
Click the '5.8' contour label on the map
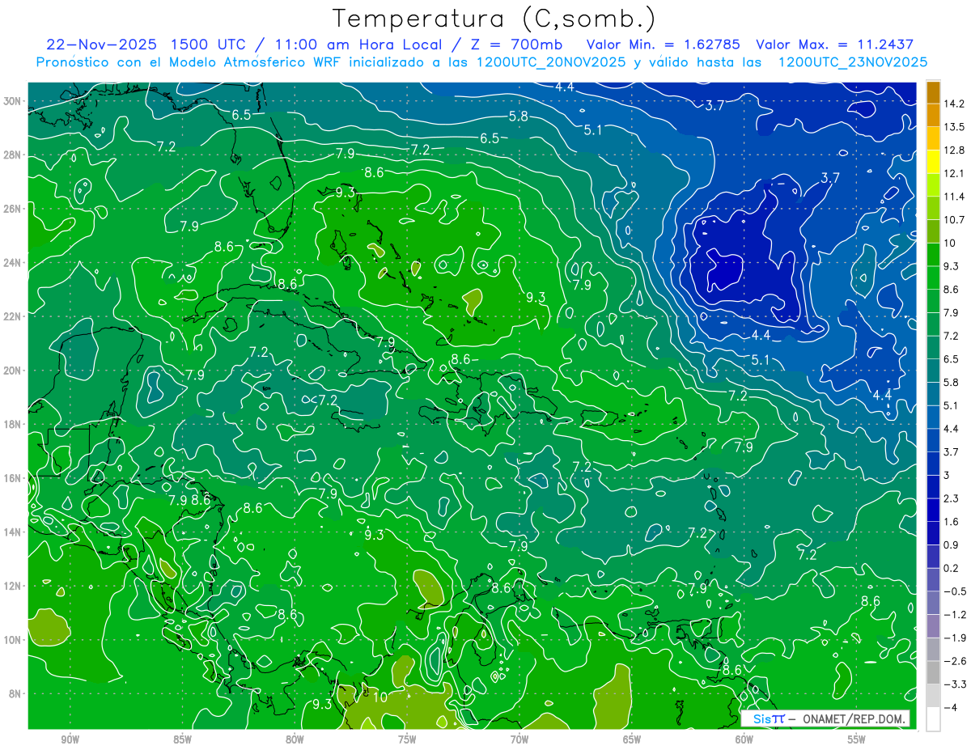pos(518,117)
